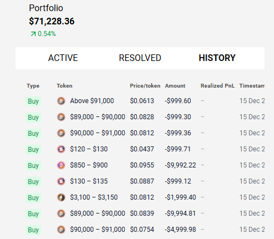Click Buy badge in $120 – $130 row
This screenshot has width=274, height=239.
click(x=33, y=150)
